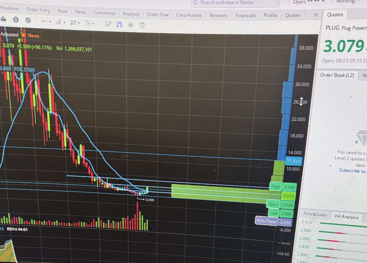Expand the Fibonacci lines tool dropdown
The width and height of the screenshot is (367, 263).
[78, 23]
